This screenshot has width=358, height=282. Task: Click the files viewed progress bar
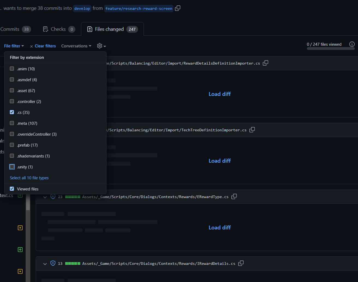pyautogui.click(x=331, y=48)
